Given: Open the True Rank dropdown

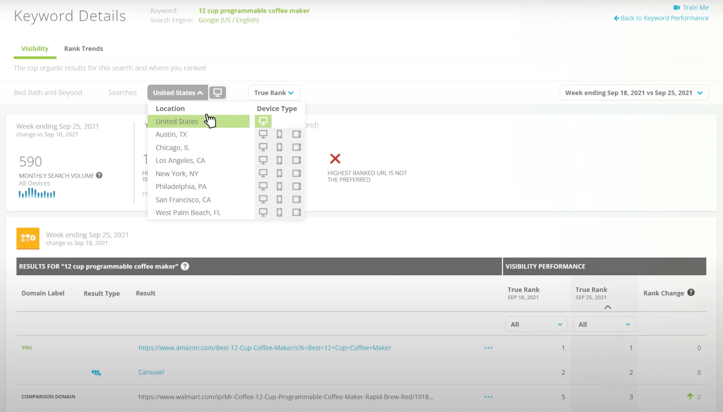Looking at the screenshot, I should (x=274, y=93).
